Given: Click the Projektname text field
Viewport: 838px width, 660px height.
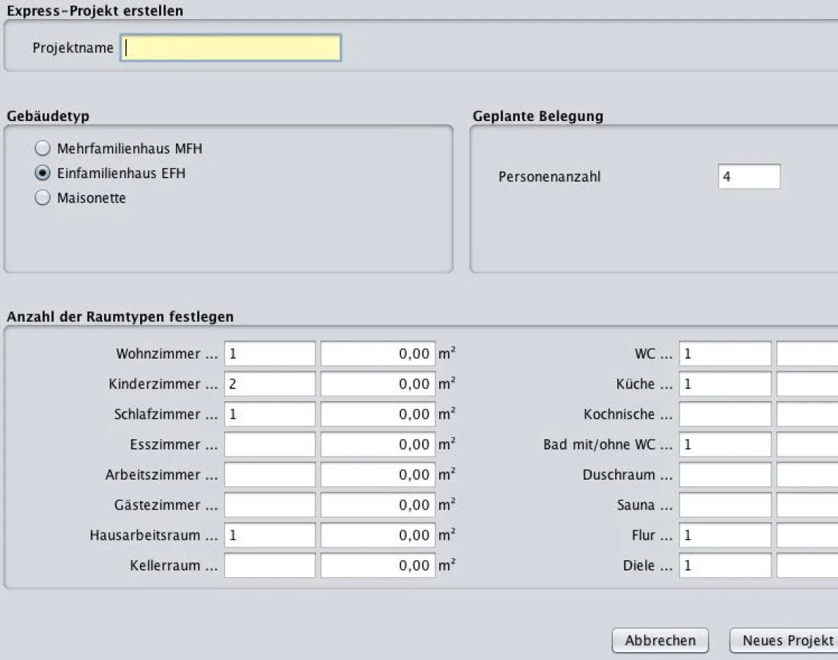Looking at the screenshot, I should point(230,48).
